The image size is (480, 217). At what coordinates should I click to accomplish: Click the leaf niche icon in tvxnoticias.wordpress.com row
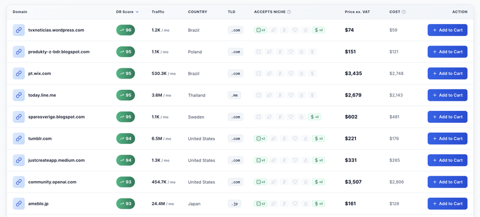click(x=274, y=30)
